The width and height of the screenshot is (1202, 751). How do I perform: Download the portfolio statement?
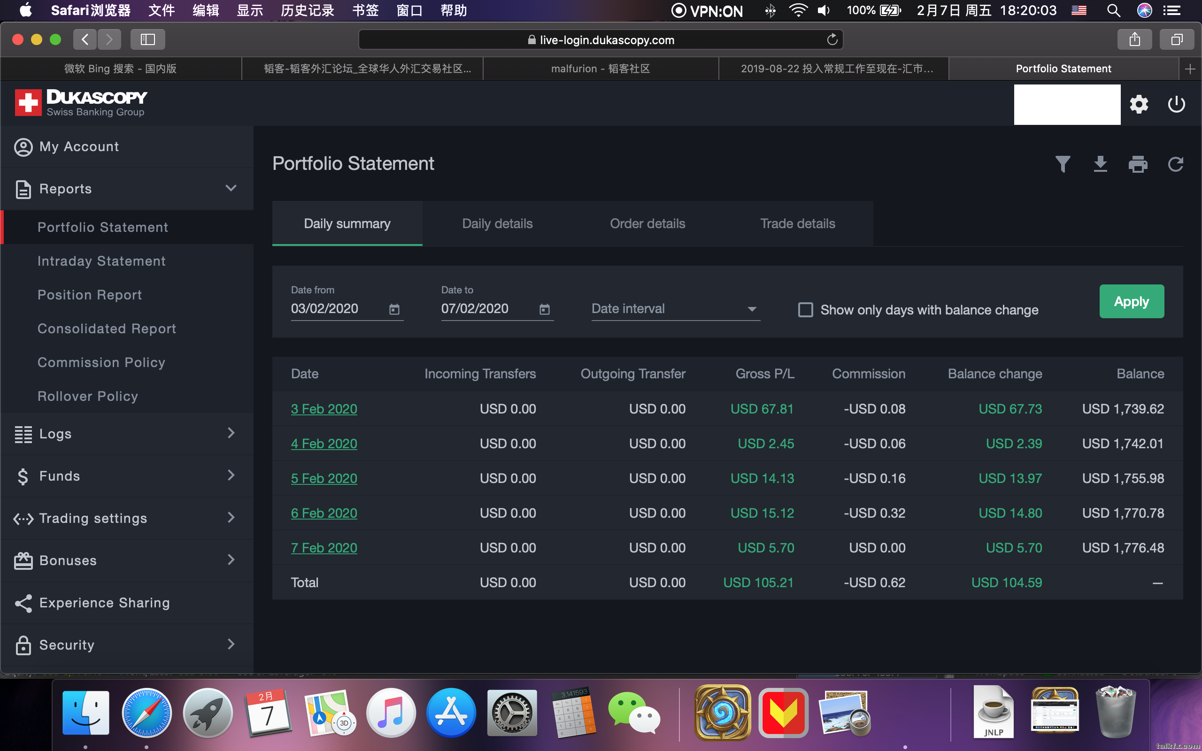click(1100, 164)
